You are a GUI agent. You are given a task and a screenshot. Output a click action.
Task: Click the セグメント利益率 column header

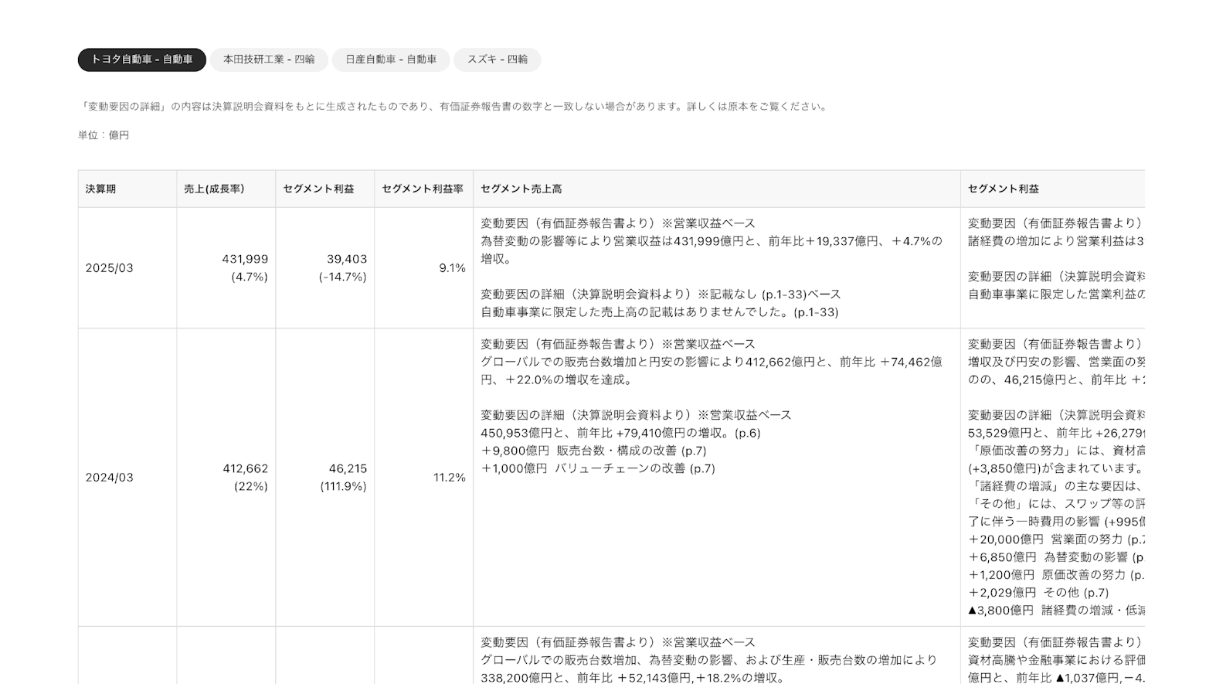[423, 189]
